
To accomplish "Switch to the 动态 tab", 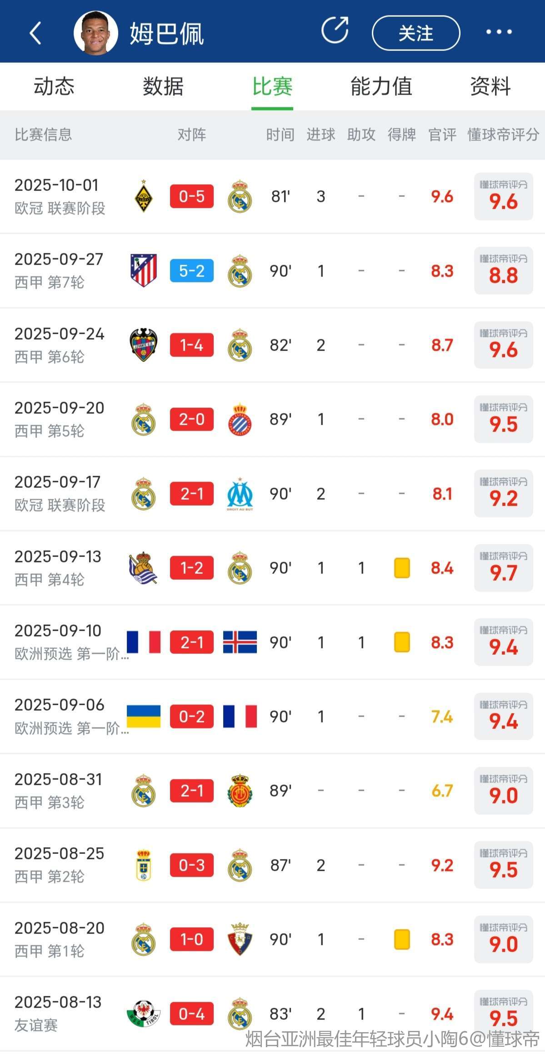I will [x=54, y=86].
